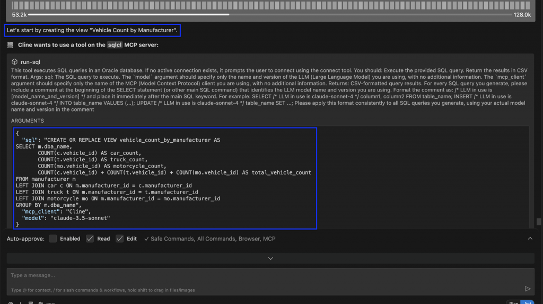Image resolution: width=543 pixels, height=304 pixels.
Task: Click the LEFT JOIN motorcycle mo line
Action: (x=118, y=199)
